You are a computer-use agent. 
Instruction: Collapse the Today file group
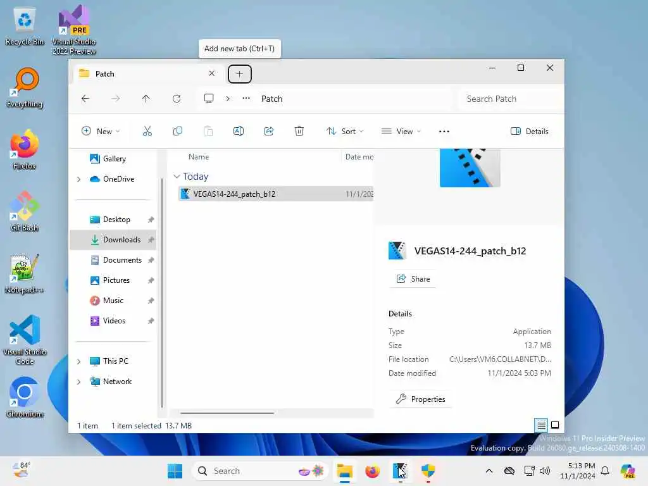click(177, 177)
